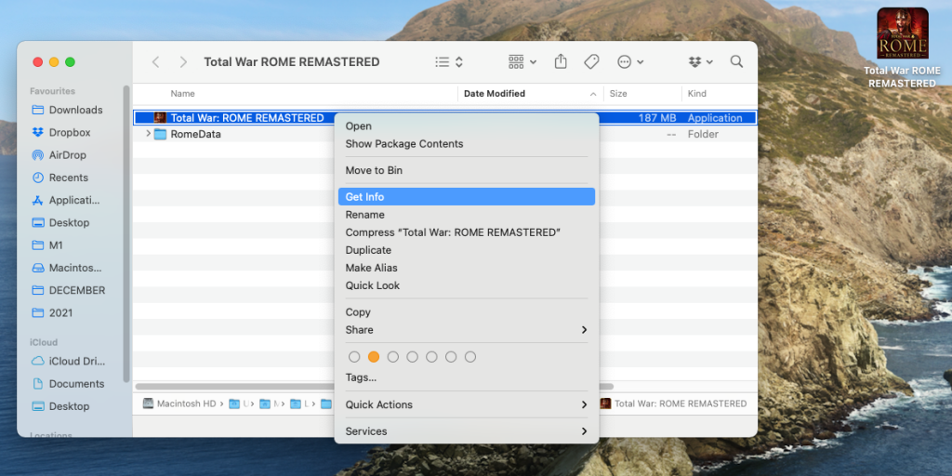Open Applications in the sidebar

coord(66,200)
